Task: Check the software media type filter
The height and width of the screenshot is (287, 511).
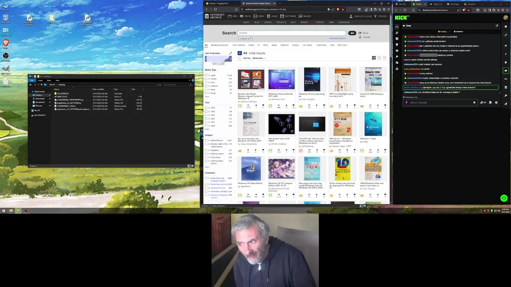Action: pyautogui.click(x=206, y=86)
